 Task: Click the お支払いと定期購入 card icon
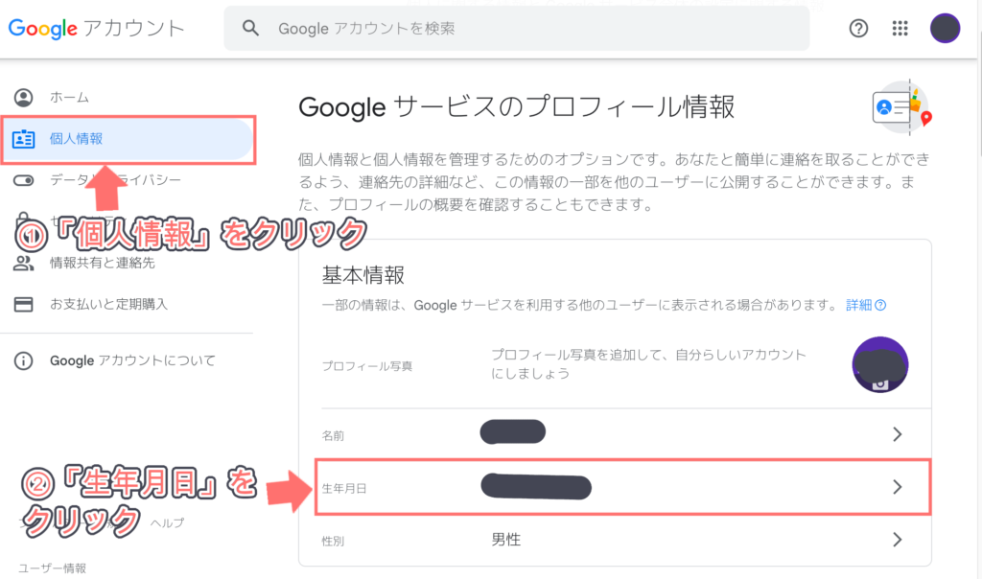[24, 304]
